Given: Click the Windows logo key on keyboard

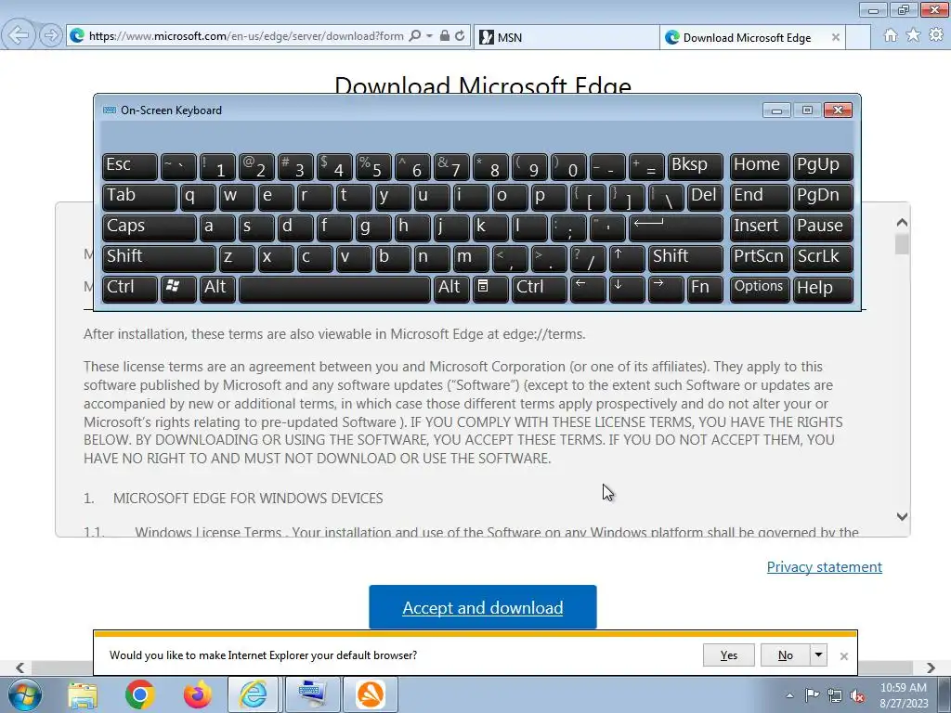Looking at the screenshot, I should click(177, 288).
